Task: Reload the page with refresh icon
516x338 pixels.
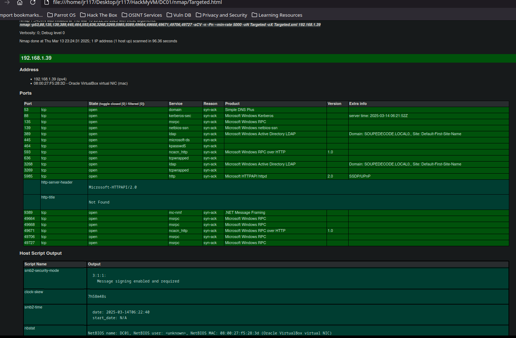Action: (x=33, y=2)
